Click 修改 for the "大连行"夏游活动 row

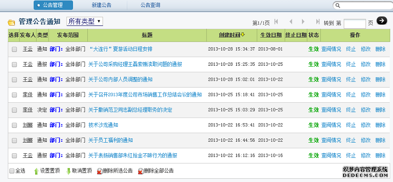366,49
